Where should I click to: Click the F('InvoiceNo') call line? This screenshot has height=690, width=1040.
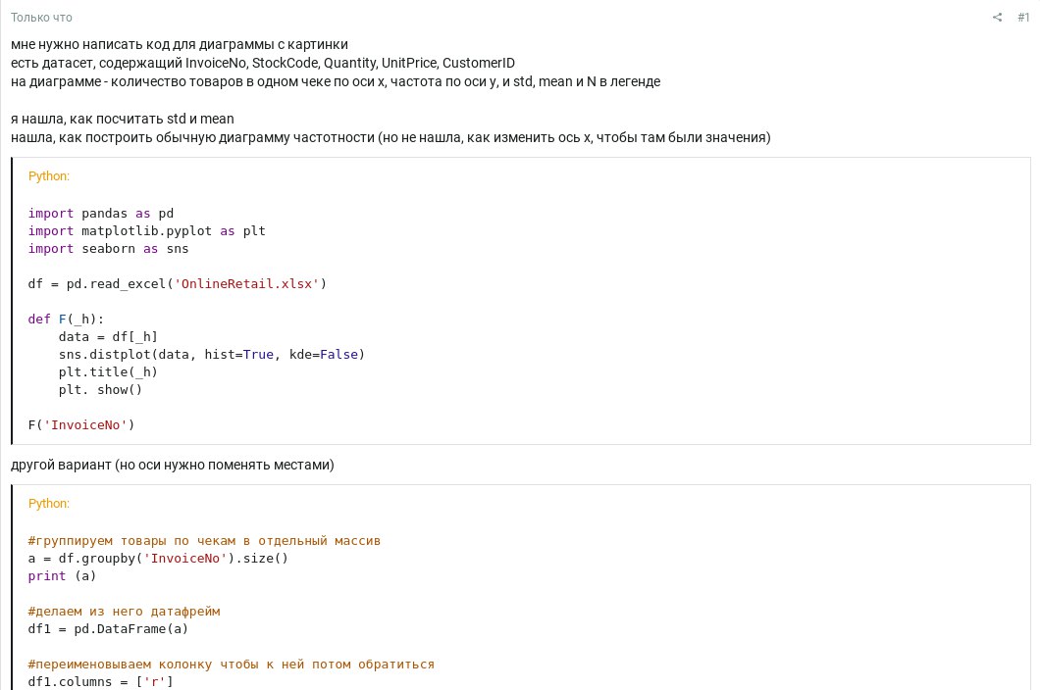click(x=81, y=424)
